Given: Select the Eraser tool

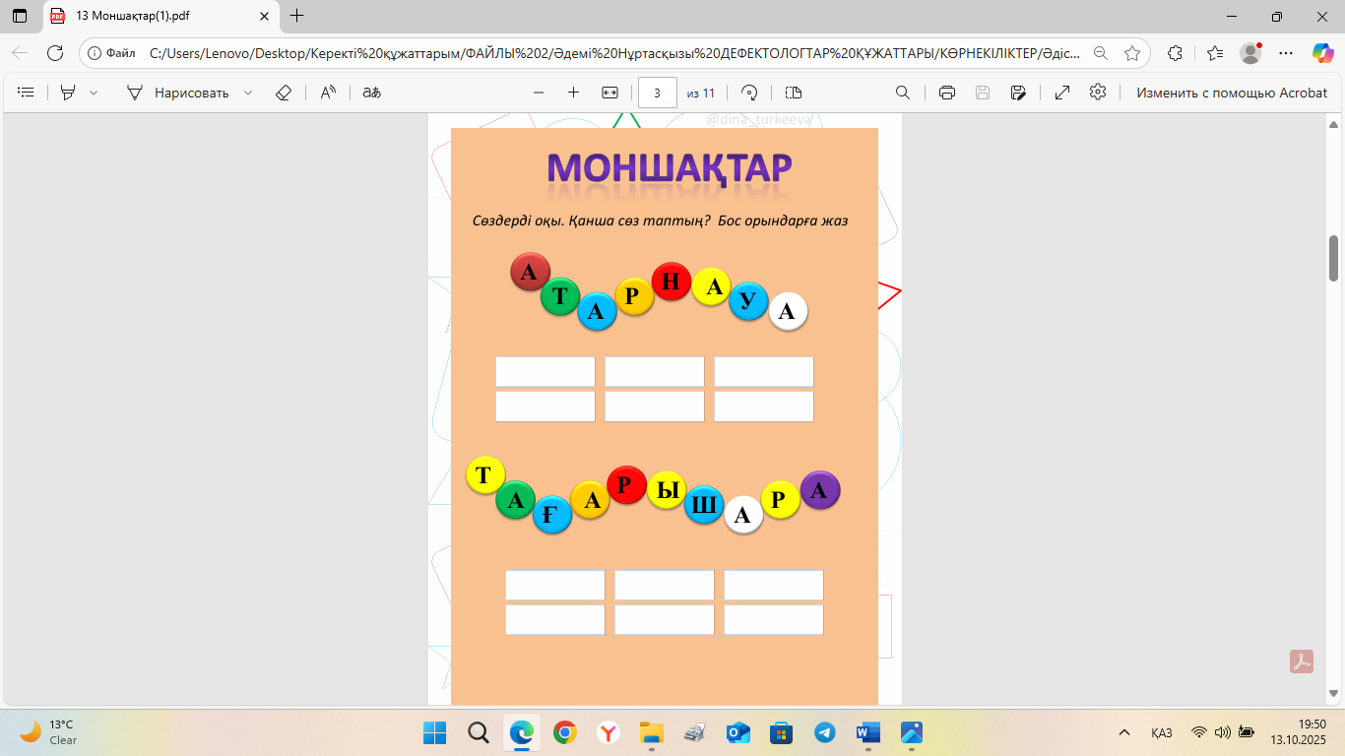Looking at the screenshot, I should tap(284, 93).
